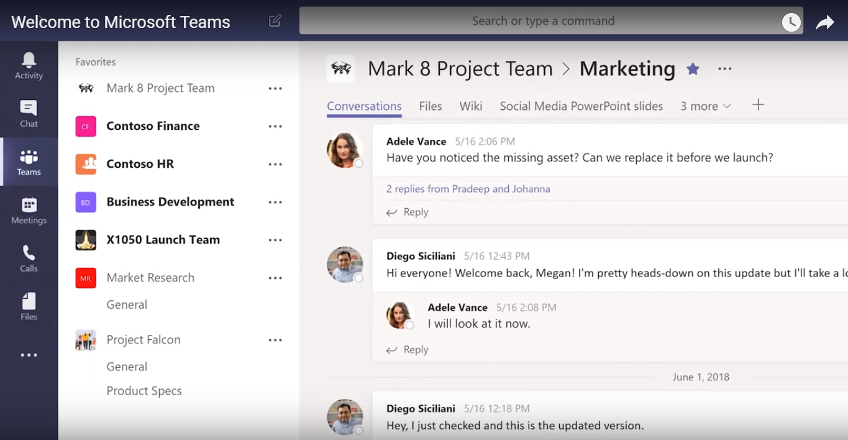Image resolution: width=848 pixels, height=440 pixels.
Task: Open more options for Project Falcon
Action: (x=275, y=341)
